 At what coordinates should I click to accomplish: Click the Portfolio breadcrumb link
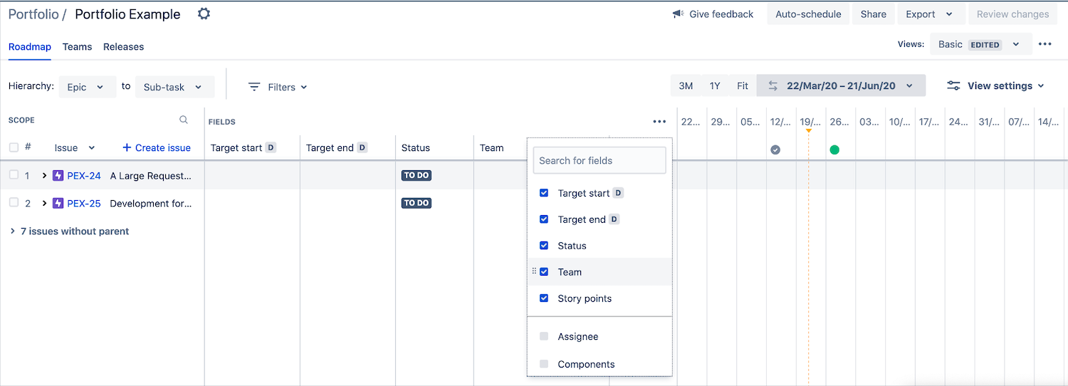33,14
